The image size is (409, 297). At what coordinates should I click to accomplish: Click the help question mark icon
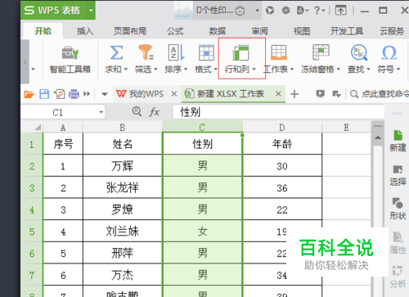(x=317, y=11)
